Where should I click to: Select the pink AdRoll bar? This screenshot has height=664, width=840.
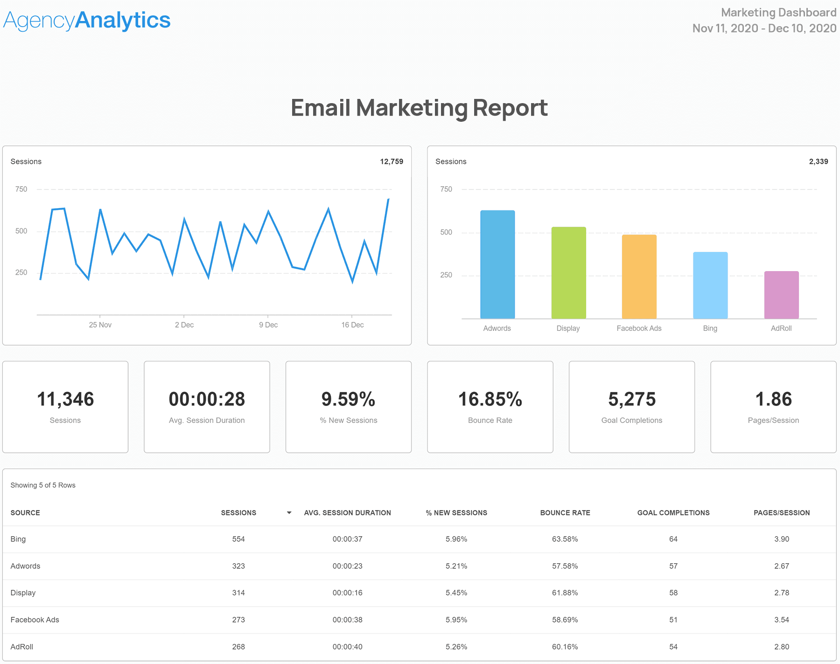pyautogui.click(x=781, y=295)
